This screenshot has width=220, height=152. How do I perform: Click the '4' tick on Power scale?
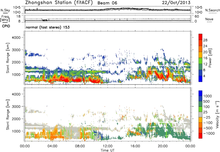coord(204,76)
